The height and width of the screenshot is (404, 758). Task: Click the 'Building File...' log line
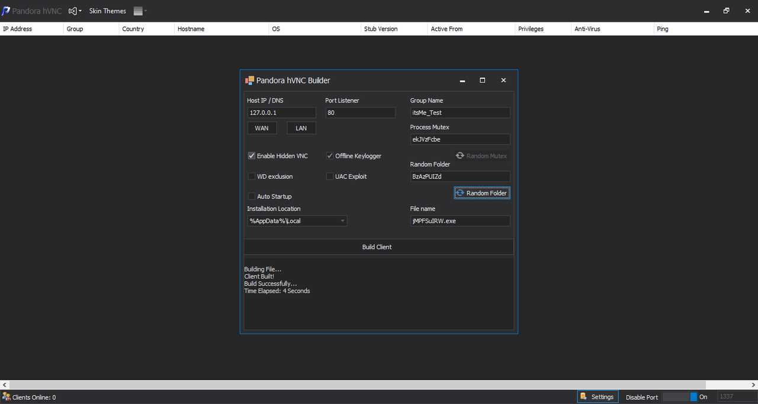click(263, 270)
